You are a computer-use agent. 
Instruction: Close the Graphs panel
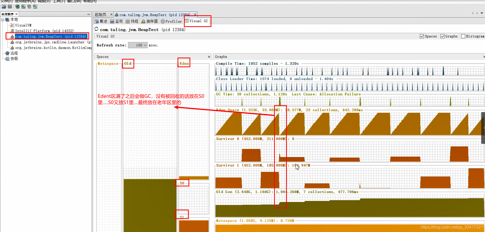point(484,57)
